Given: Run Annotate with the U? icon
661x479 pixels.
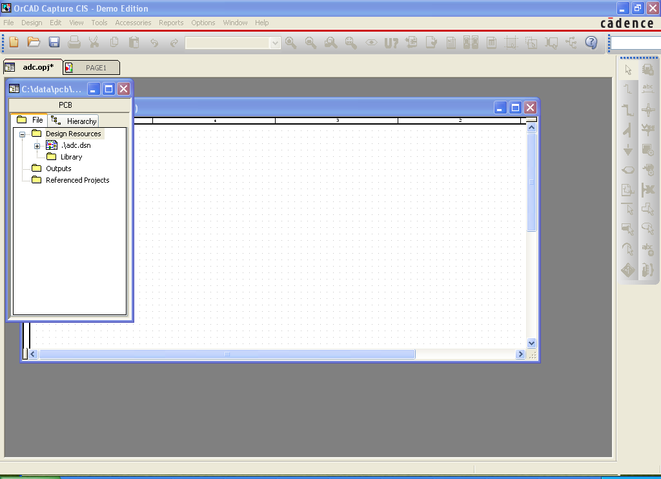Looking at the screenshot, I should (x=391, y=43).
